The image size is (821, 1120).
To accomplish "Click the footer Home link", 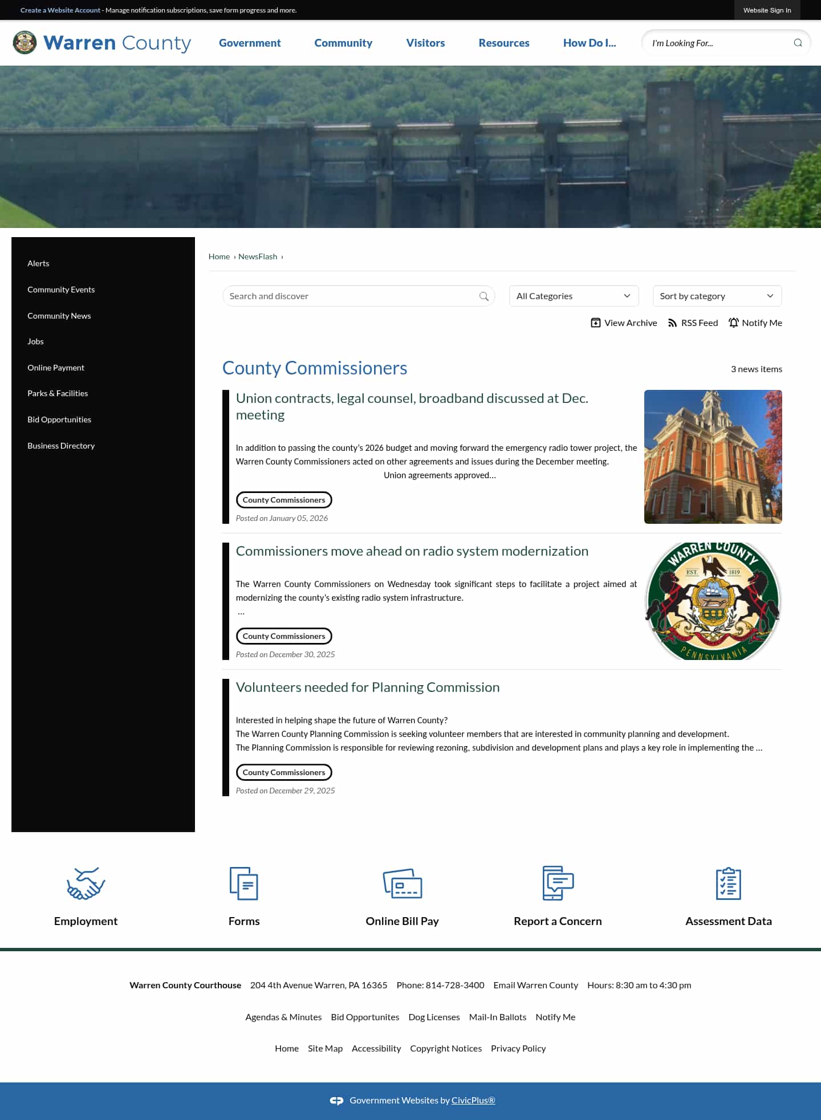I will click(287, 1048).
